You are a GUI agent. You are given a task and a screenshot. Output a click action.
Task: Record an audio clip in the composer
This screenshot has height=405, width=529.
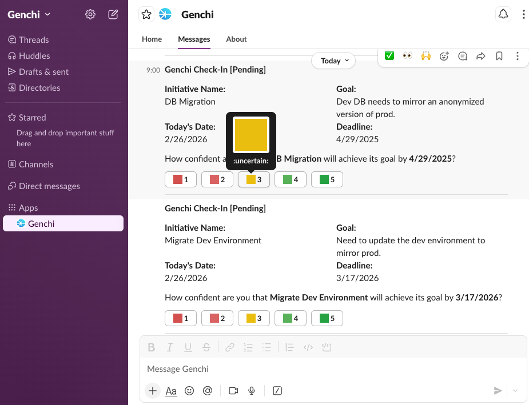click(251, 391)
